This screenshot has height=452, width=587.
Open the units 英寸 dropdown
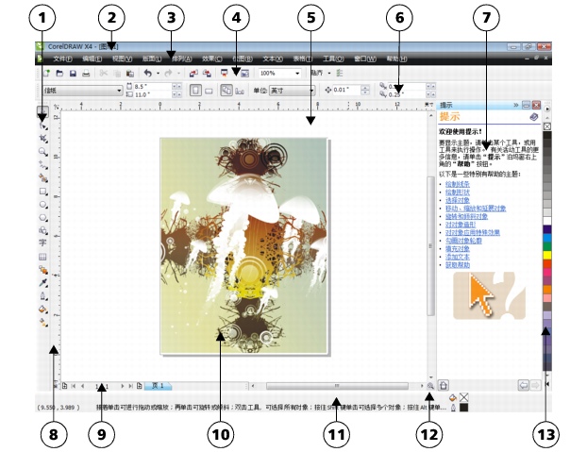tap(311, 91)
